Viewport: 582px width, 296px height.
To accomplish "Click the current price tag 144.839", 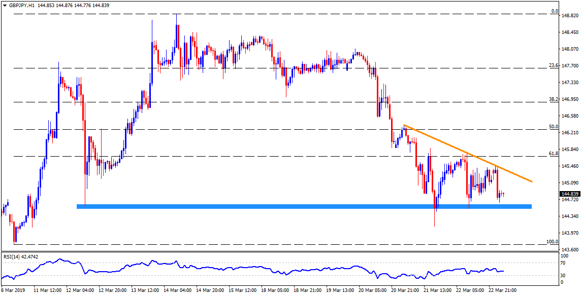I will [569, 194].
